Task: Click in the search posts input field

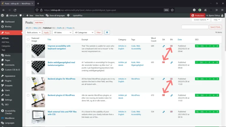Action: coord(195,27)
